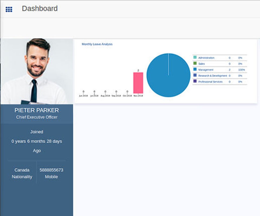260x216 pixels.
Task: Click the green Sales legend swatch
Action: (195, 63)
